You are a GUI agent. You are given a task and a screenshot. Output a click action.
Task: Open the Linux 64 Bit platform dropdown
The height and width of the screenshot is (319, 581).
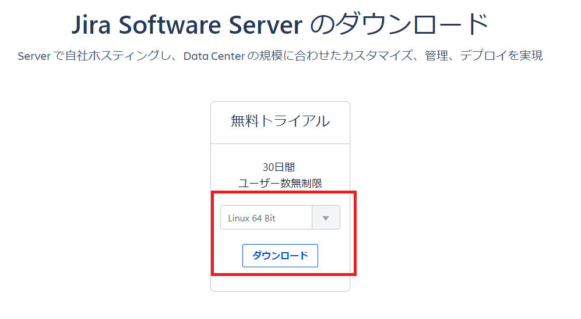click(x=280, y=217)
